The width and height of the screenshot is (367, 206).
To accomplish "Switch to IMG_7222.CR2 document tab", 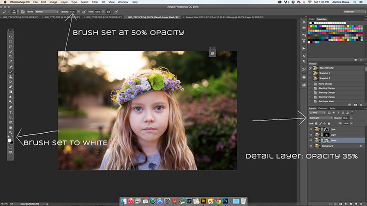I will point(20,17).
